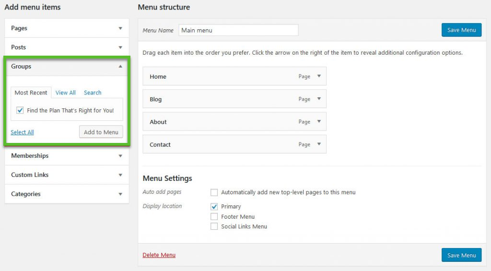Expand the Categories panel arrow
Screen dimensions: 491x271
point(120,194)
